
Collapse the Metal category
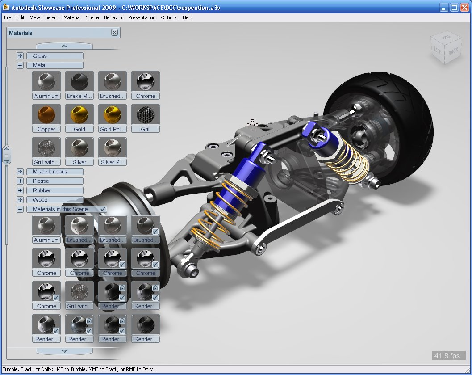point(20,65)
